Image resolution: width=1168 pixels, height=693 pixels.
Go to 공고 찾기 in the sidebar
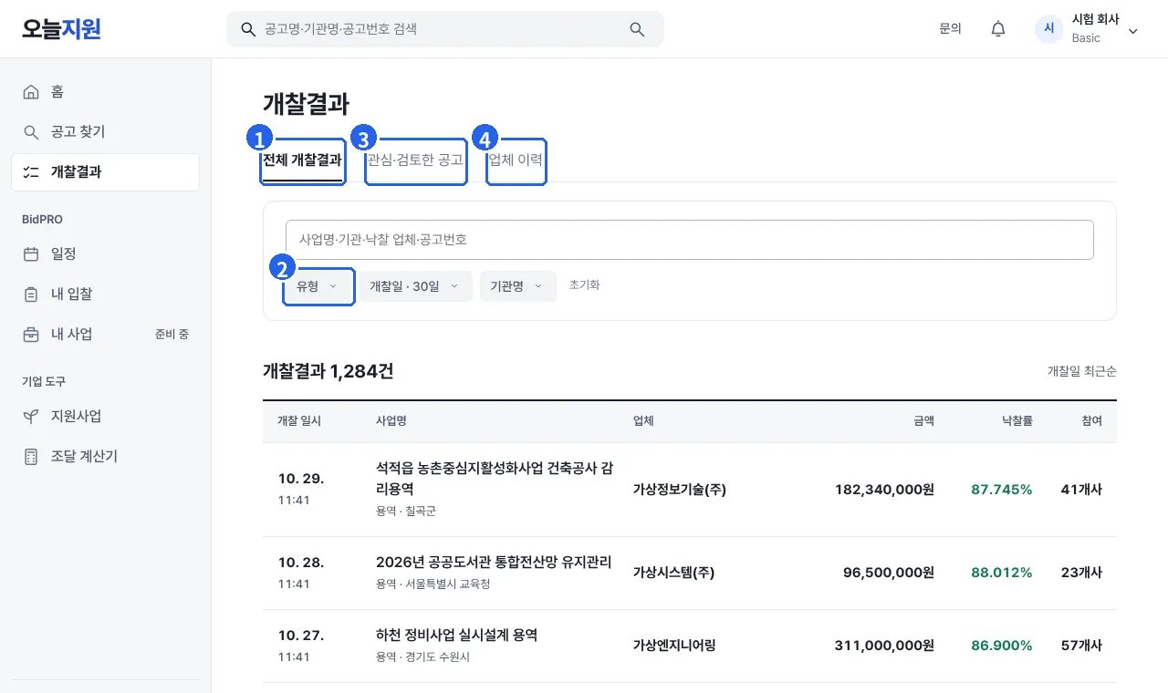coord(105,132)
